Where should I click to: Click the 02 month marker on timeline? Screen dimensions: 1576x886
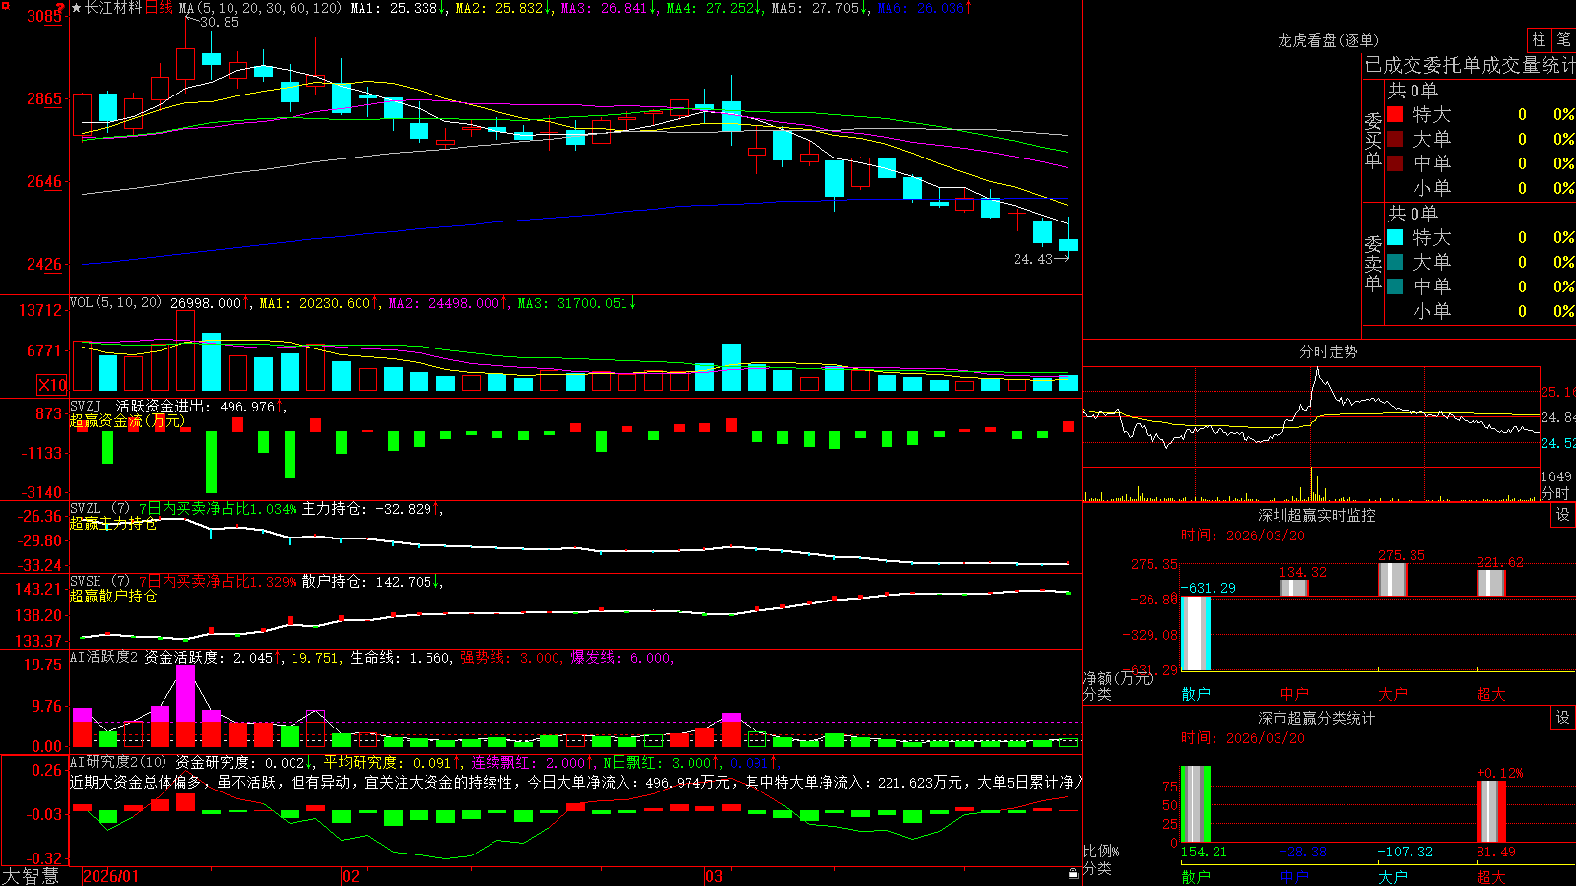click(350, 876)
